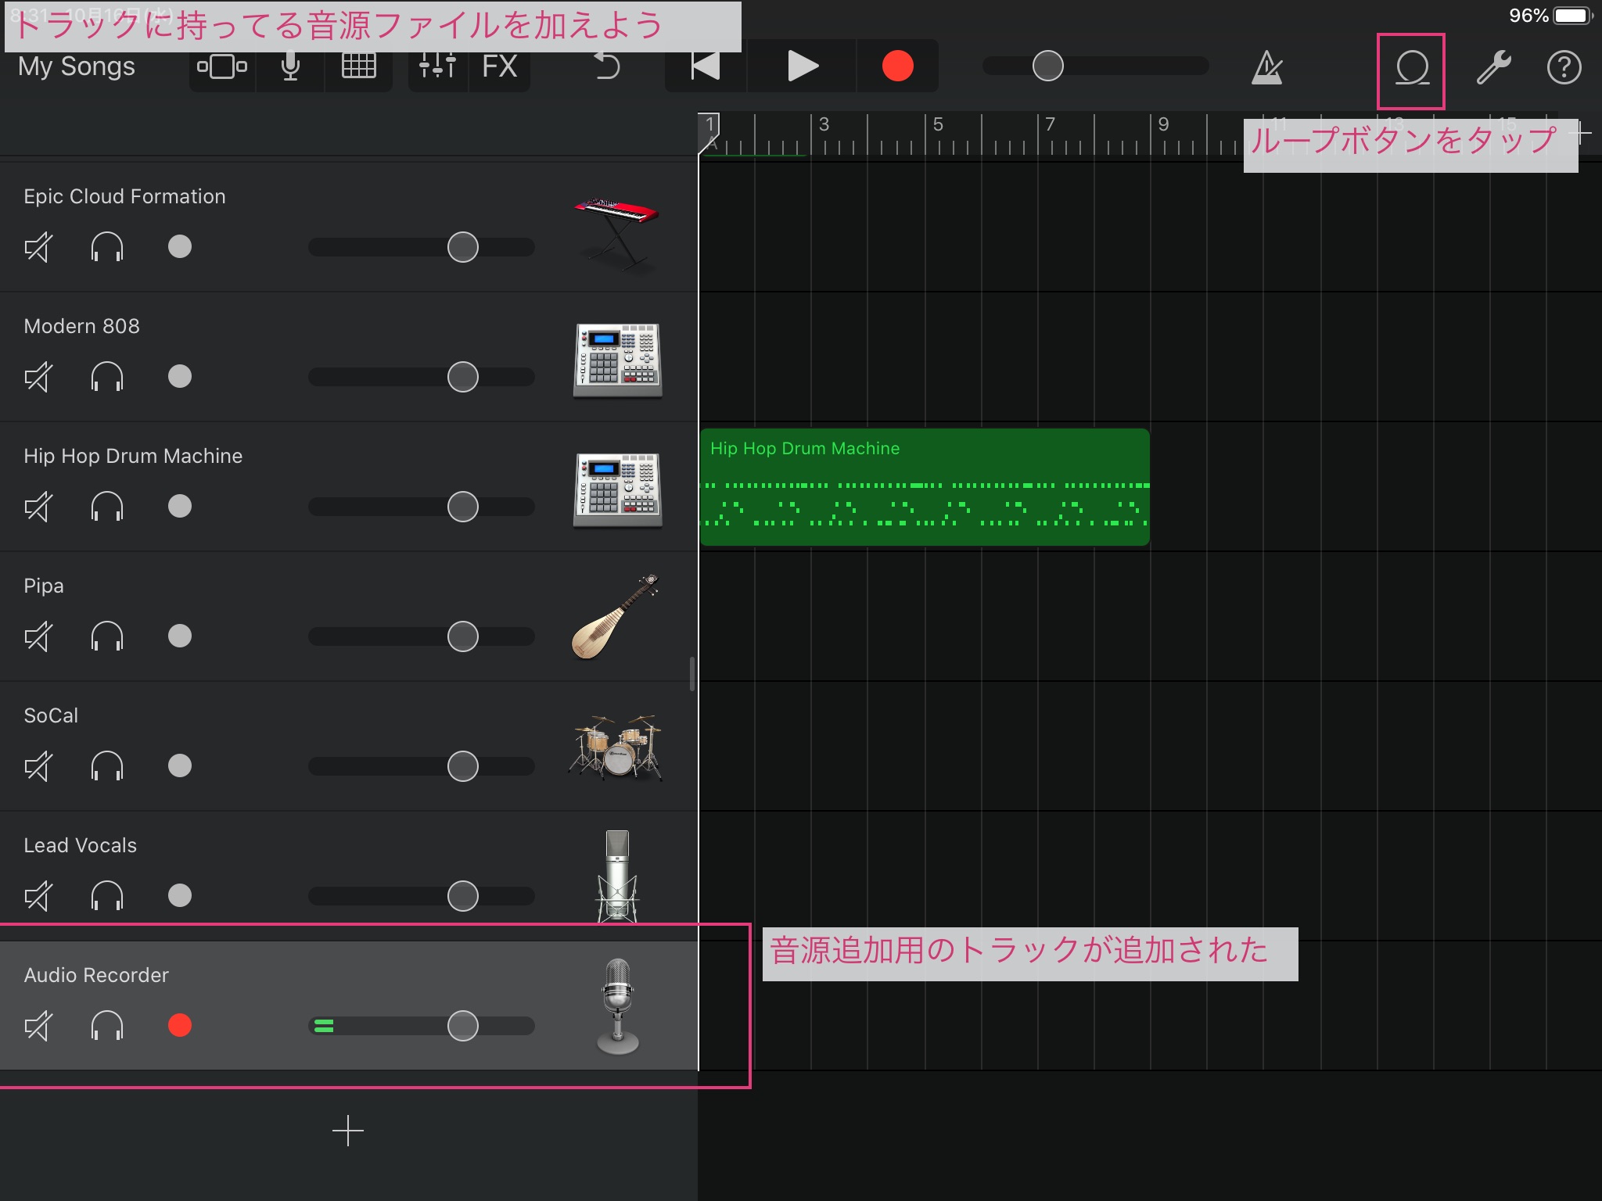
Task: Open song settings wrench
Action: (1493, 67)
